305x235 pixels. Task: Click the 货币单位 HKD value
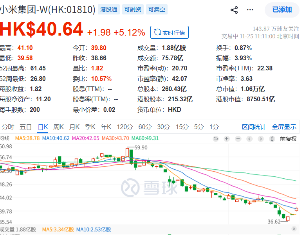[x=175, y=110]
